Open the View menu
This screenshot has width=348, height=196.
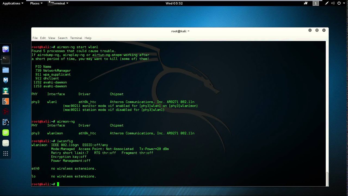click(x=52, y=38)
